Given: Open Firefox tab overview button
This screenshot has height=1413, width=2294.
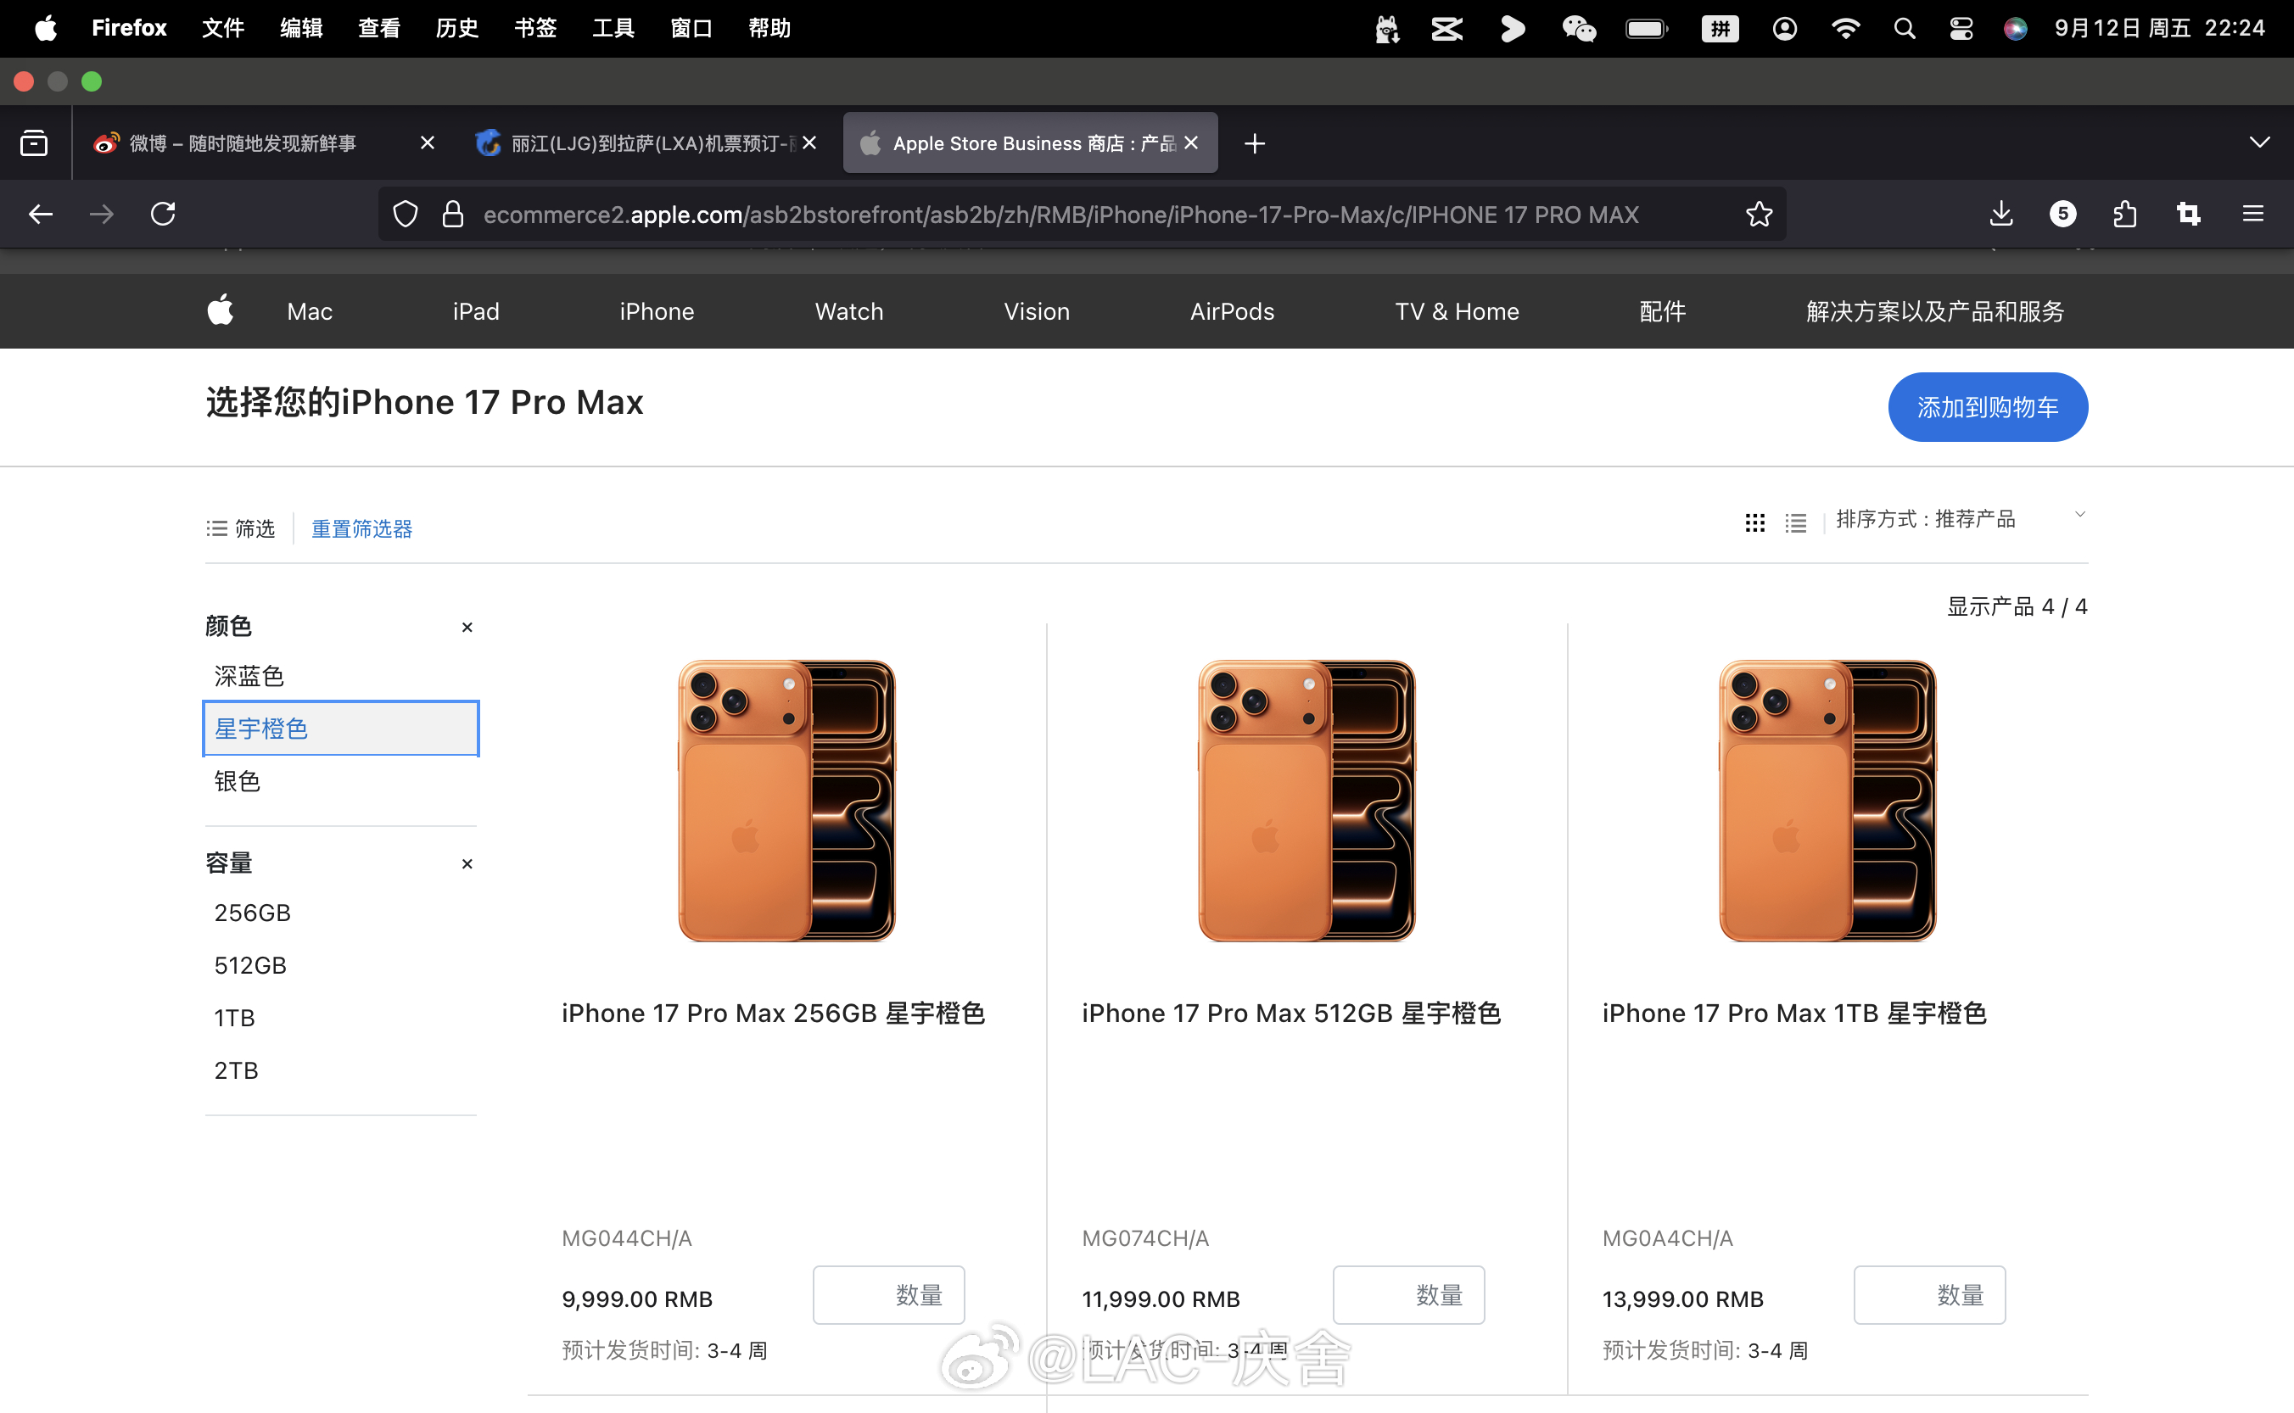Looking at the screenshot, I should tap(35, 143).
